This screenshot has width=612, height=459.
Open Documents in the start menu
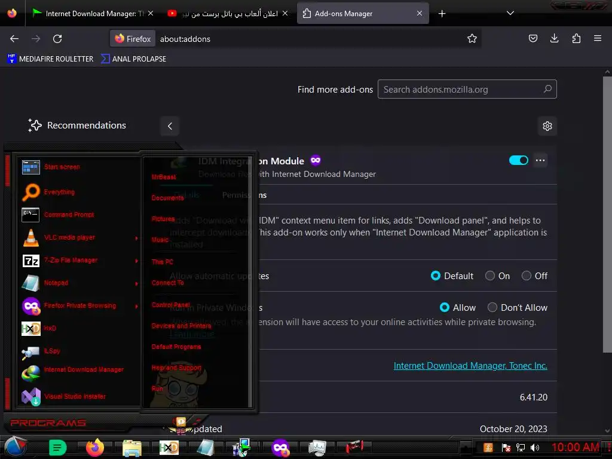click(x=167, y=198)
